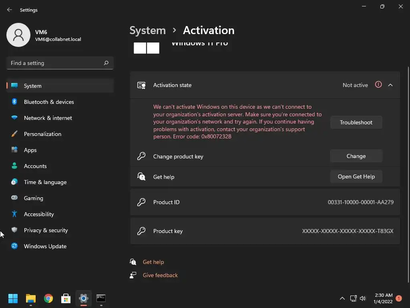Click the key icon beside Change product key

click(141, 156)
